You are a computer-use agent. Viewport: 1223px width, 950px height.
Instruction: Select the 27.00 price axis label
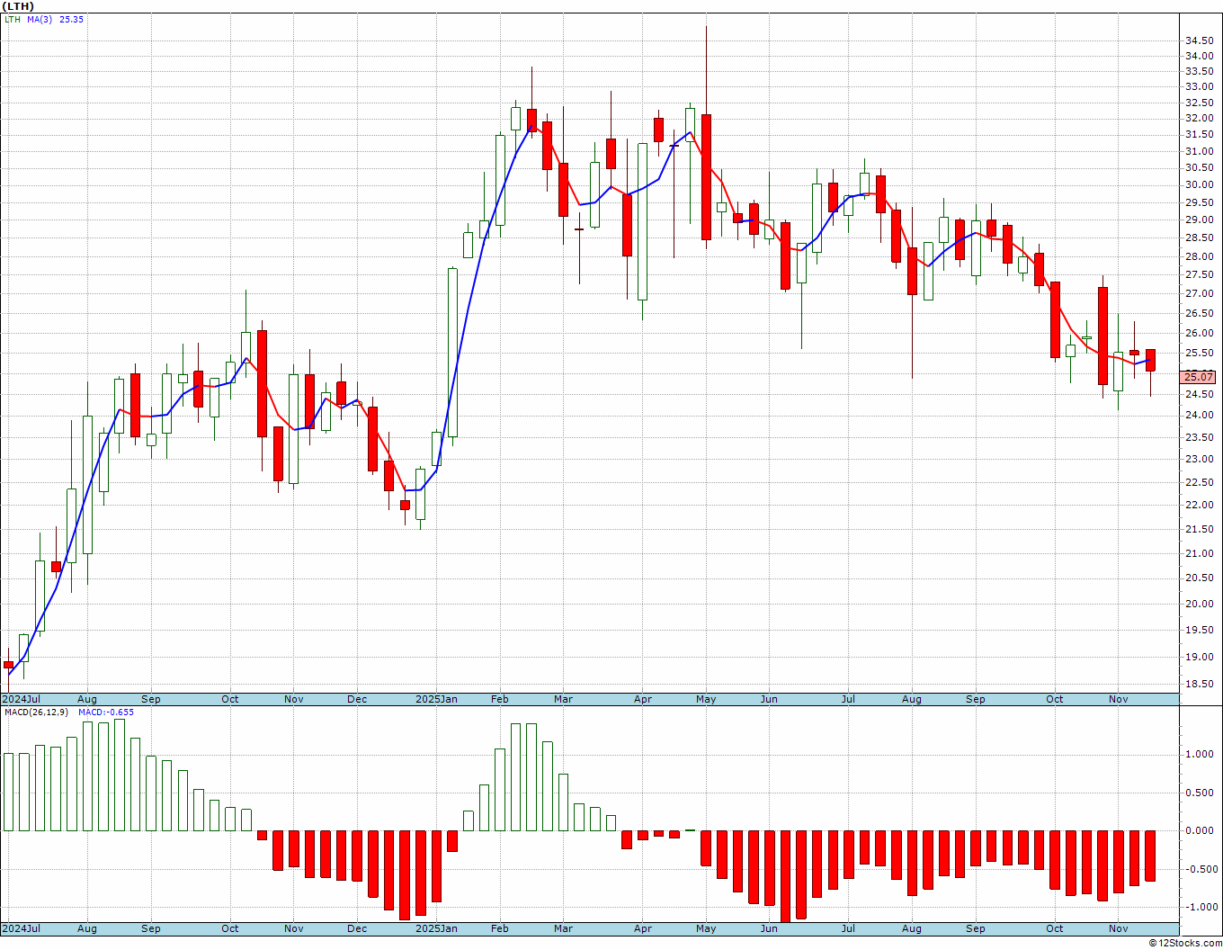click(x=1200, y=293)
